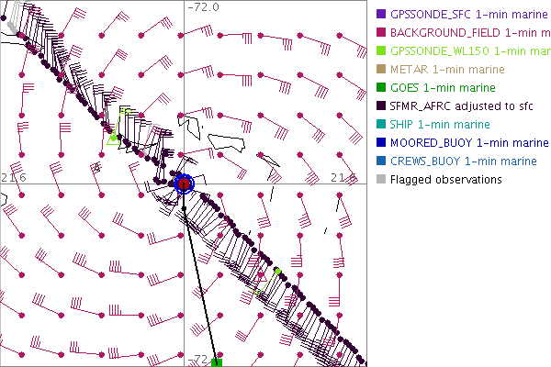Click the storm center marker in blue circle
The image size is (551, 367).
pos(184,183)
